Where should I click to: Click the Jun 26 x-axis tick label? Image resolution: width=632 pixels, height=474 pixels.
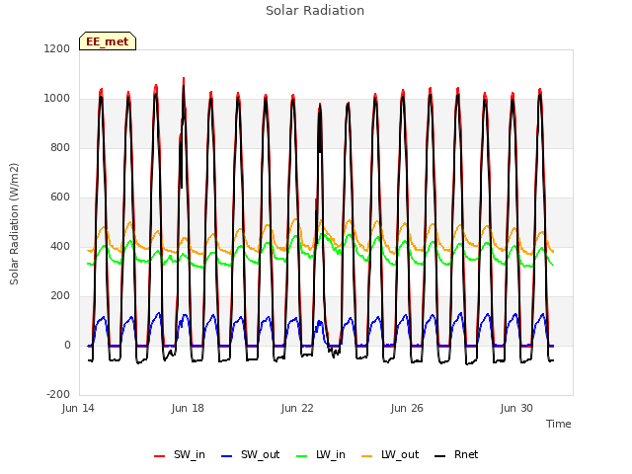407,408
